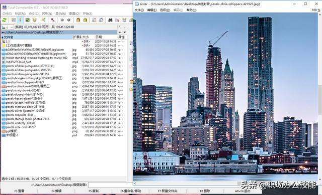Screen dimensions: 322x195
Task: Sort by 属性 column header
Action: 121,37
